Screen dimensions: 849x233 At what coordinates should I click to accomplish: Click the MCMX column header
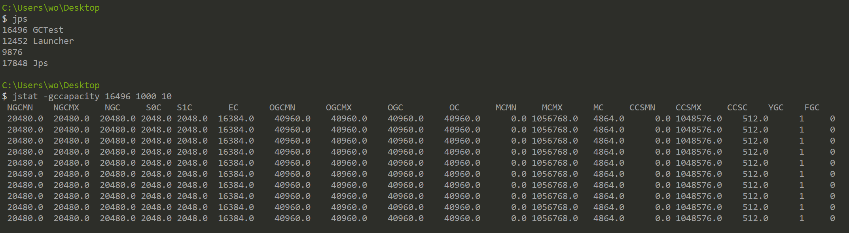tap(552, 108)
